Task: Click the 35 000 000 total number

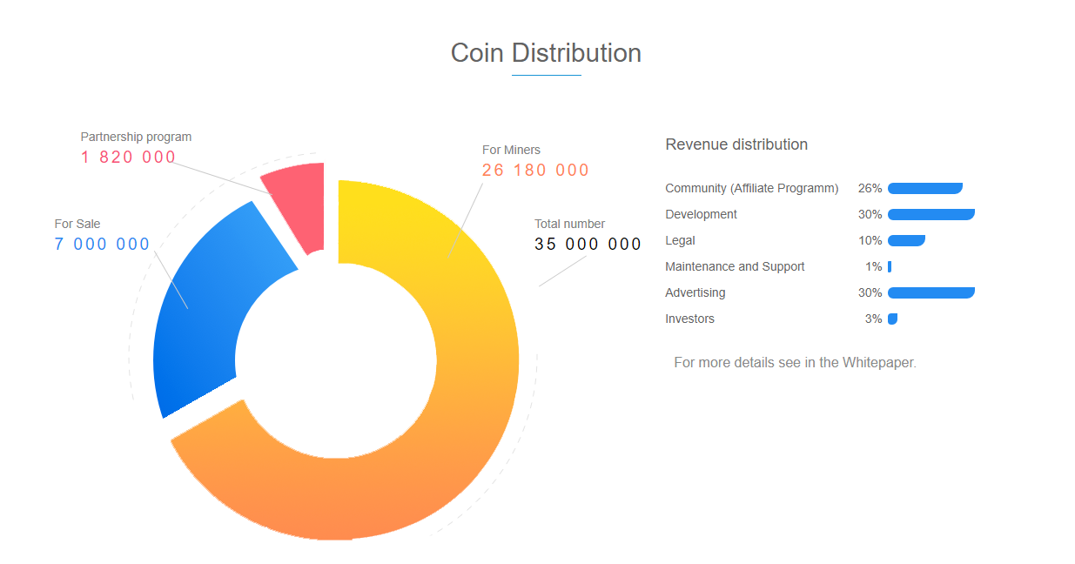Action: click(x=588, y=245)
